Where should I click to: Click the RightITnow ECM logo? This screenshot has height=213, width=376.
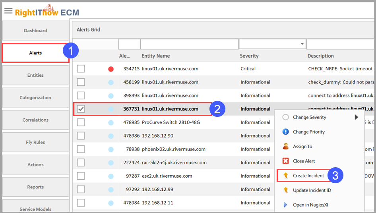(x=47, y=11)
